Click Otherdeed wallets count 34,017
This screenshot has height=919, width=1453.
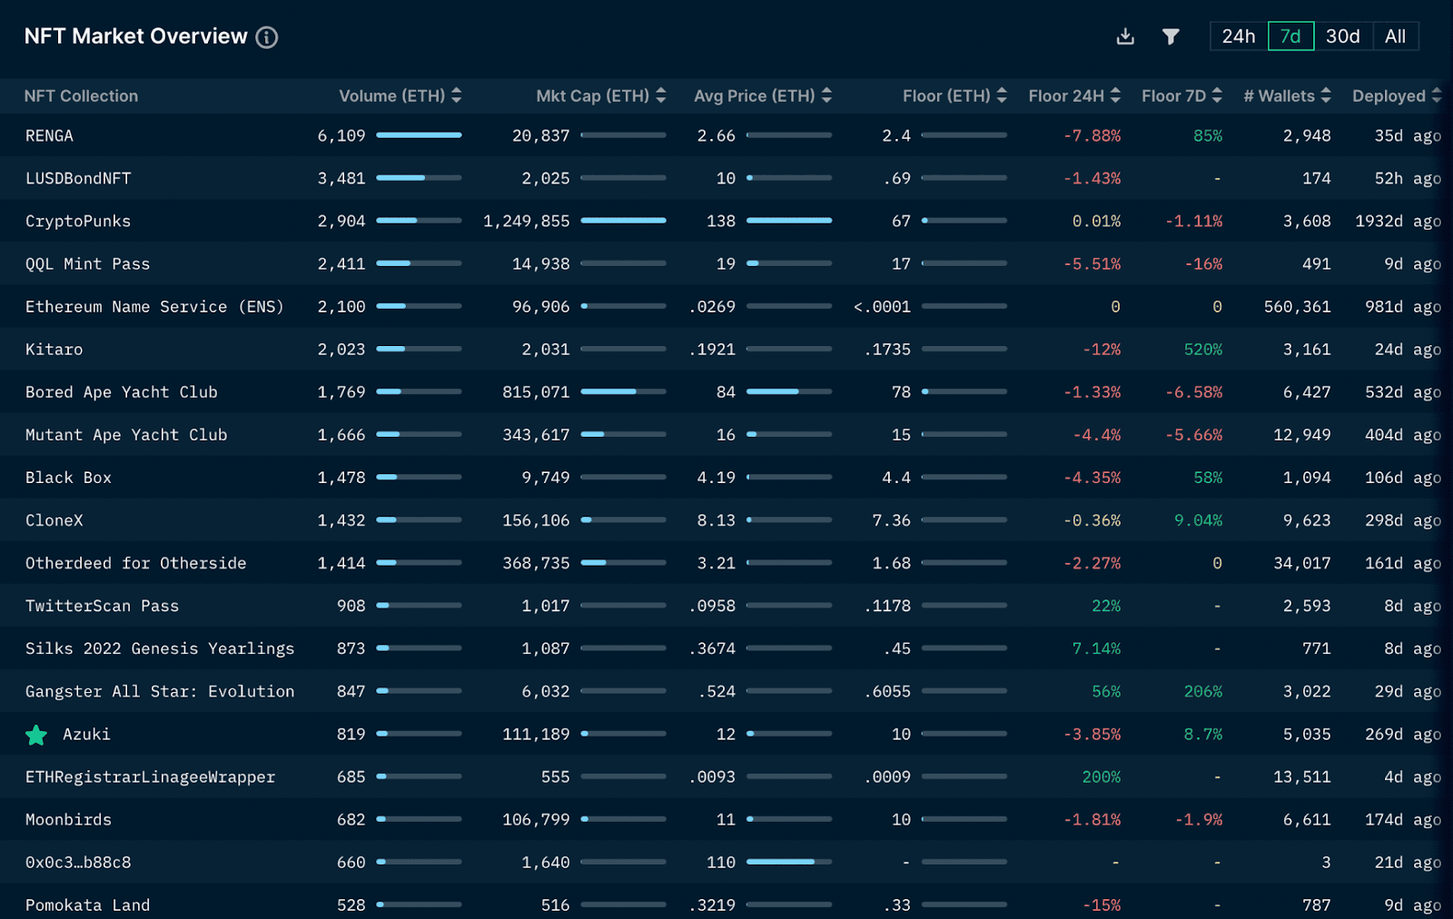coord(1302,562)
